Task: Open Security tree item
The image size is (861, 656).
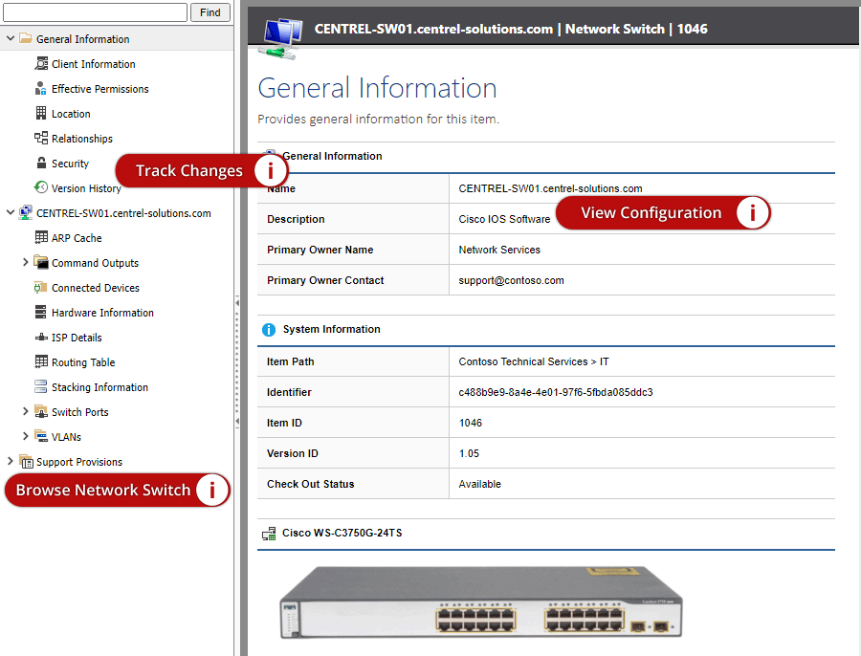Action: [70, 164]
